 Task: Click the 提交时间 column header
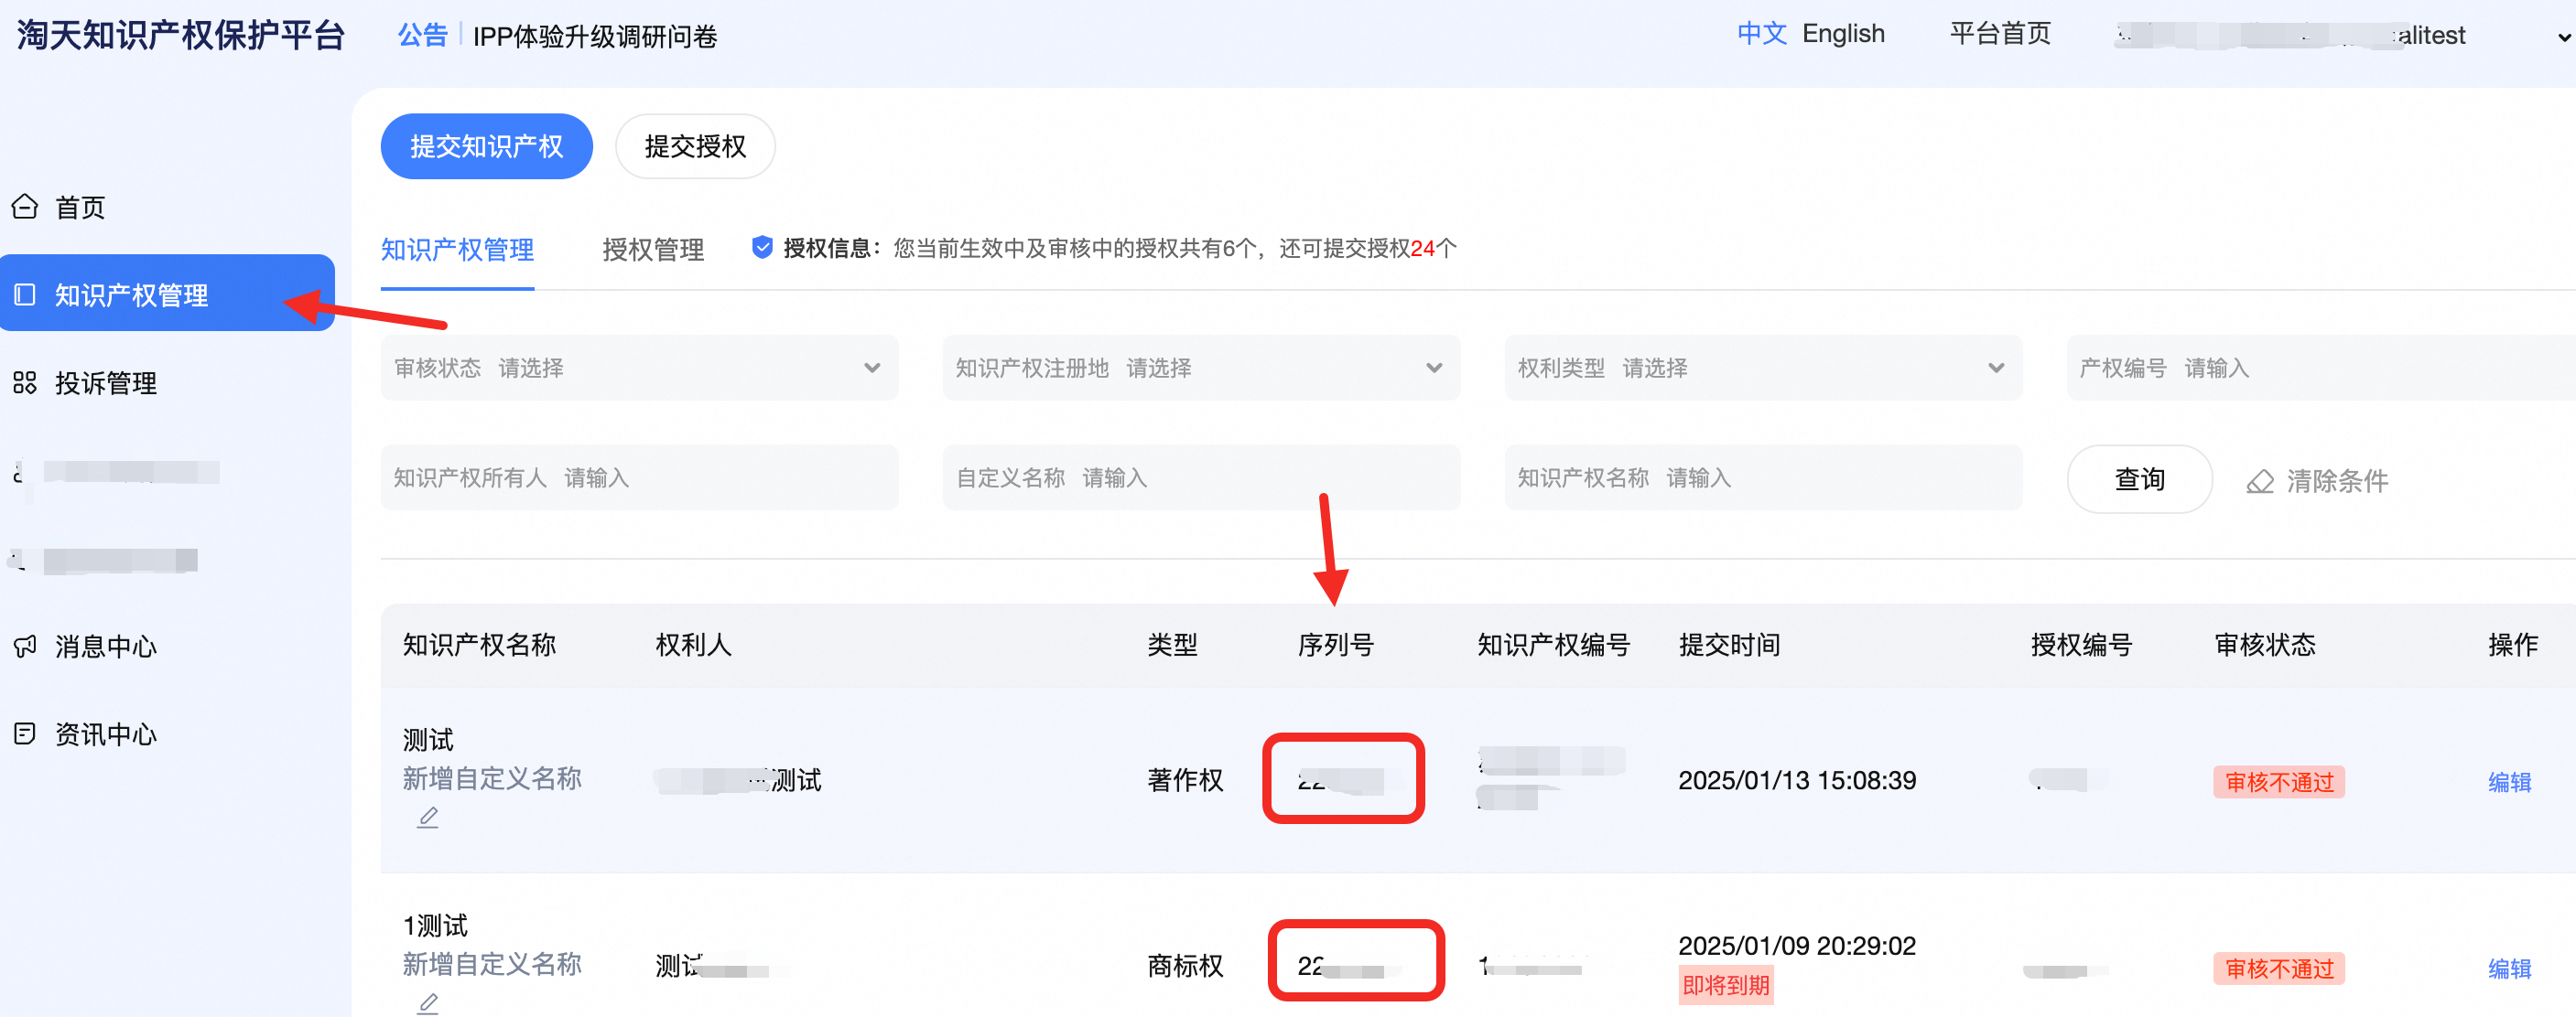(x=1729, y=645)
